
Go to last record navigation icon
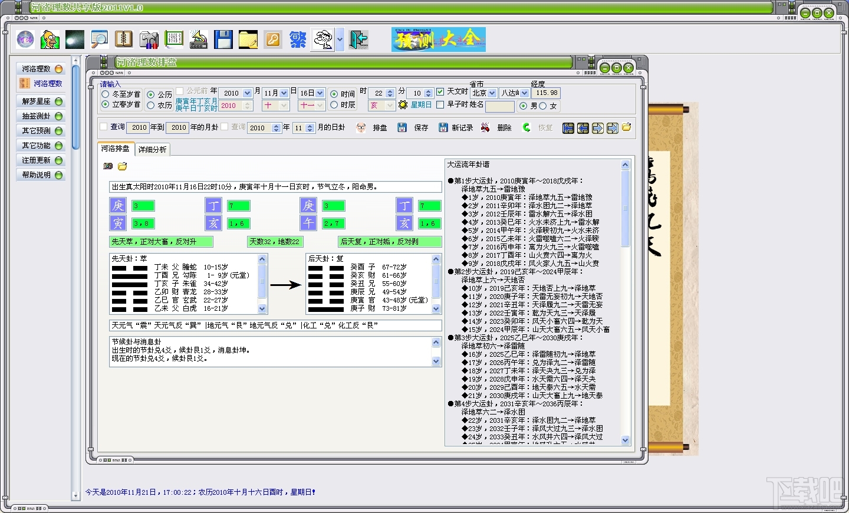click(x=613, y=128)
